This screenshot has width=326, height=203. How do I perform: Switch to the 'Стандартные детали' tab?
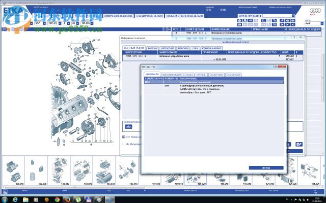click(149, 16)
